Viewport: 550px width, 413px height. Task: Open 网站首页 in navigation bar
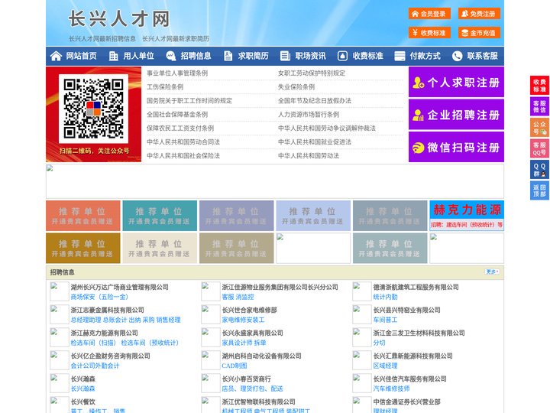pyautogui.click(x=82, y=56)
